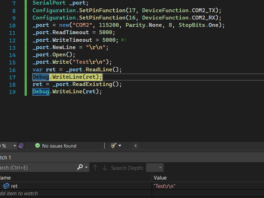This screenshot has height=198, width=264.
Task: Click line number 17 in the margin
Action: 12,77
